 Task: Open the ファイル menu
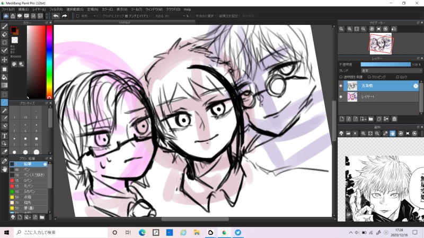point(8,9)
